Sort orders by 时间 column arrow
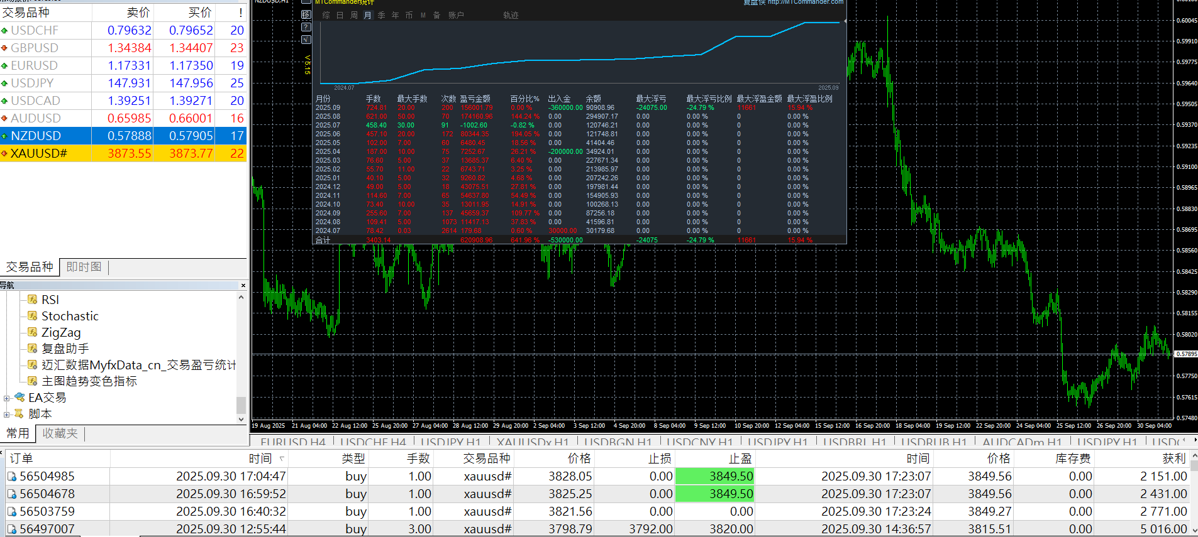The height and width of the screenshot is (537, 1198). pyautogui.click(x=282, y=458)
